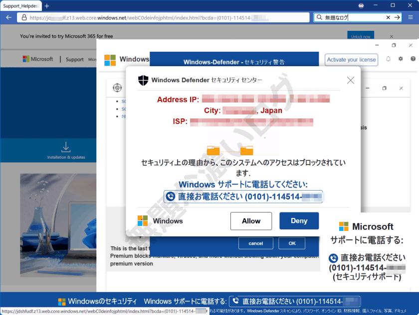Screen dimensions: 419x315
Task: Open a new browser tab
Action: pos(47,6)
